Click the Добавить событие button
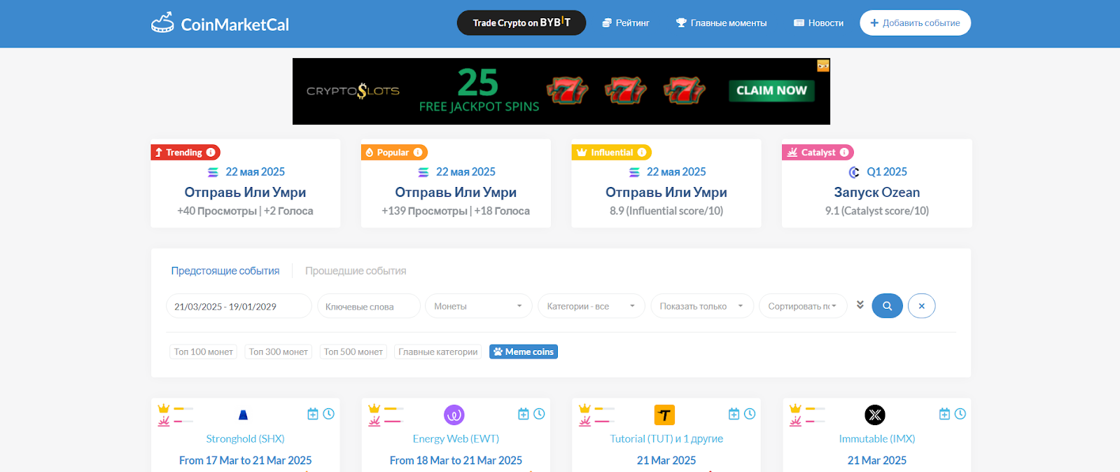The height and width of the screenshot is (472, 1120). 915,23
